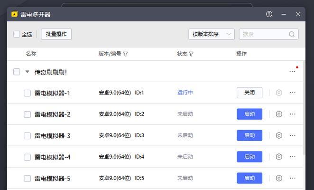Click 启动 to start 雷电模拟器-3

pos(249,135)
